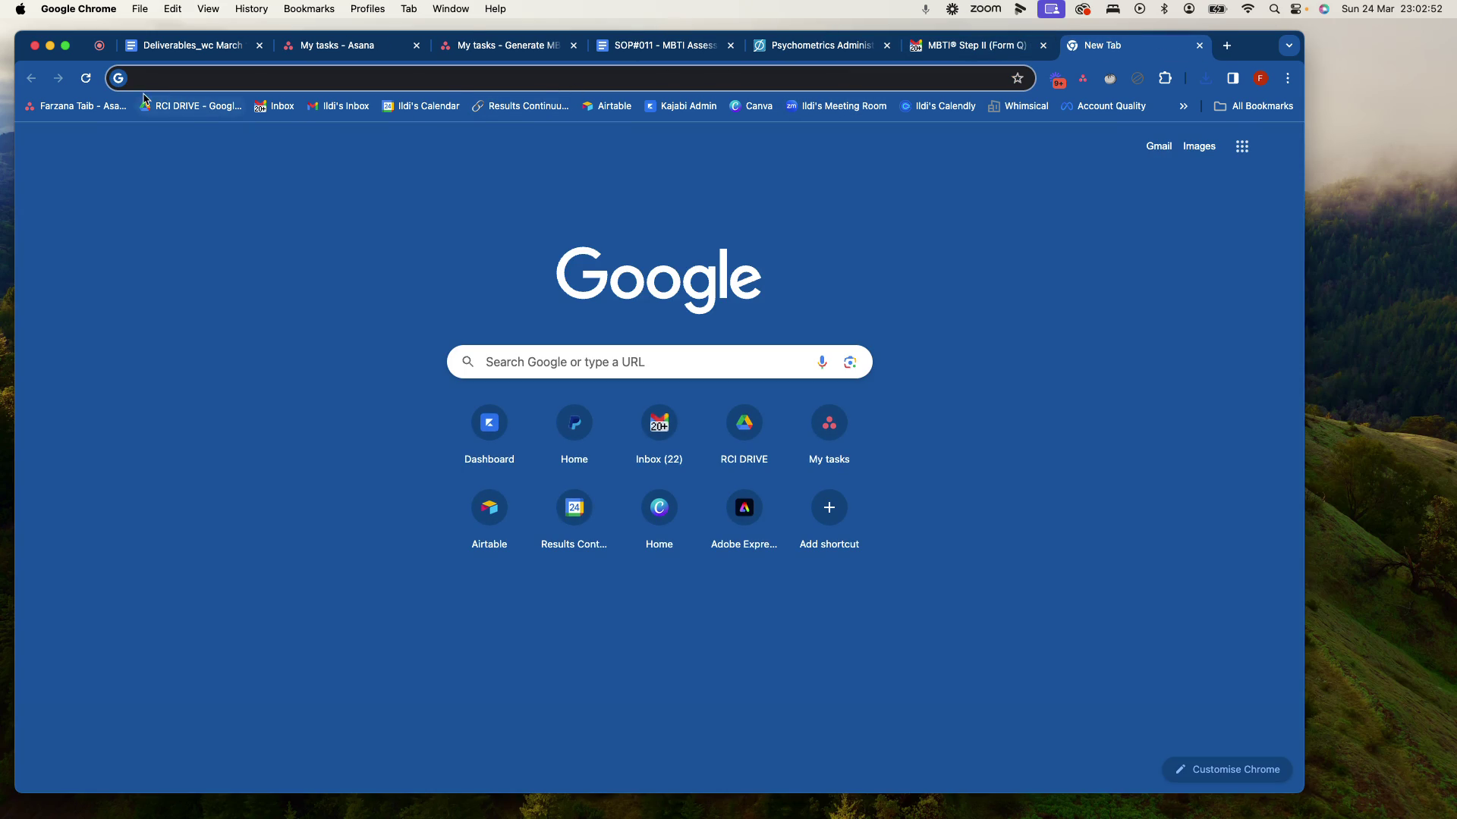Open Ildi's Calendar bookmark
Image resolution: width=1457 pixels, height=819 pixels.
[421, 106]
